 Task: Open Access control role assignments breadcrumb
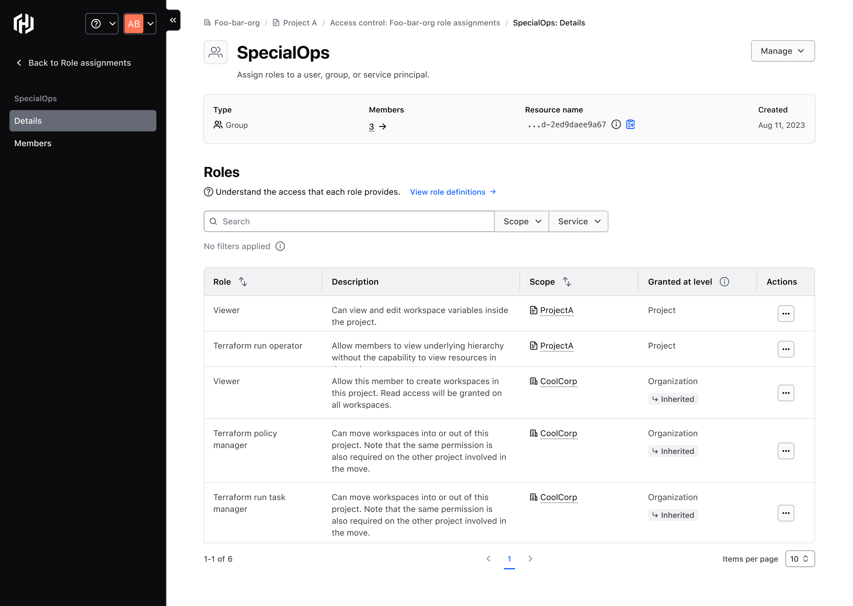coord(415,23)
